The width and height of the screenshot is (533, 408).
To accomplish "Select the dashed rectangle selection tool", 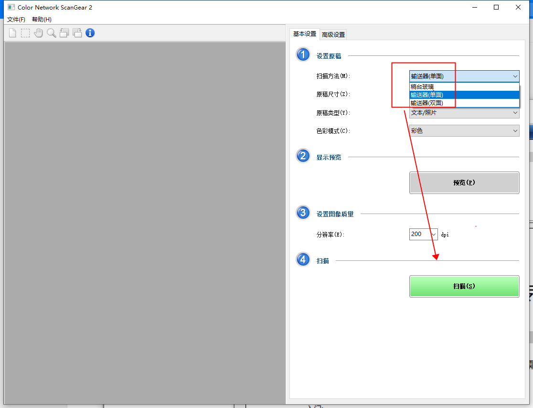I will [x=25, y=33].
